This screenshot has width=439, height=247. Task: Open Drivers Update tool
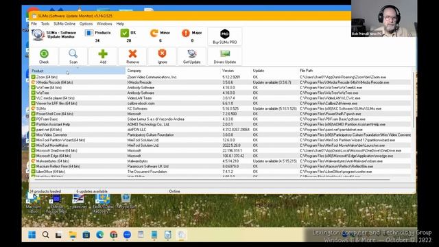(225, 56)
